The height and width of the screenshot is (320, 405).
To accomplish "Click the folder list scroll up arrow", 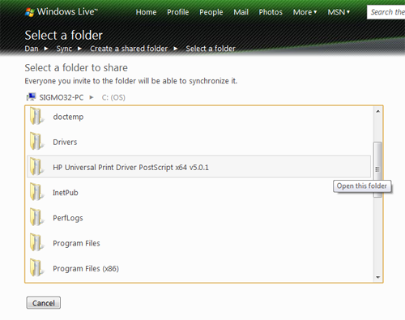I will point(377,111).
